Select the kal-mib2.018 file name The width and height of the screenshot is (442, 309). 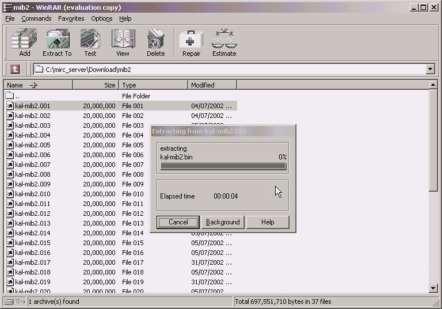tap(33, 272)
